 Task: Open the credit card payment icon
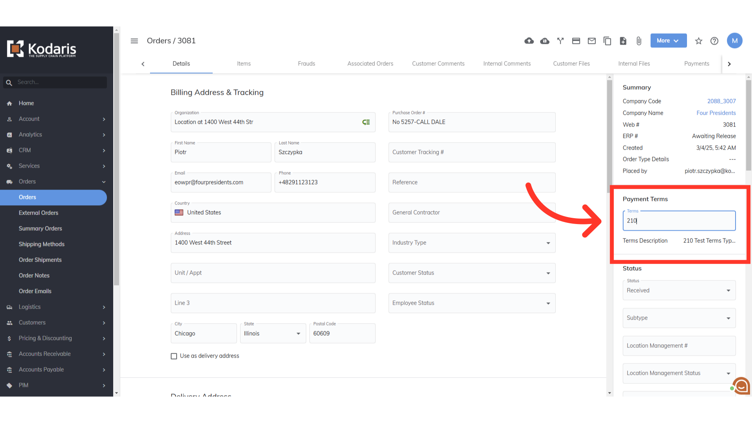[576, 41]
